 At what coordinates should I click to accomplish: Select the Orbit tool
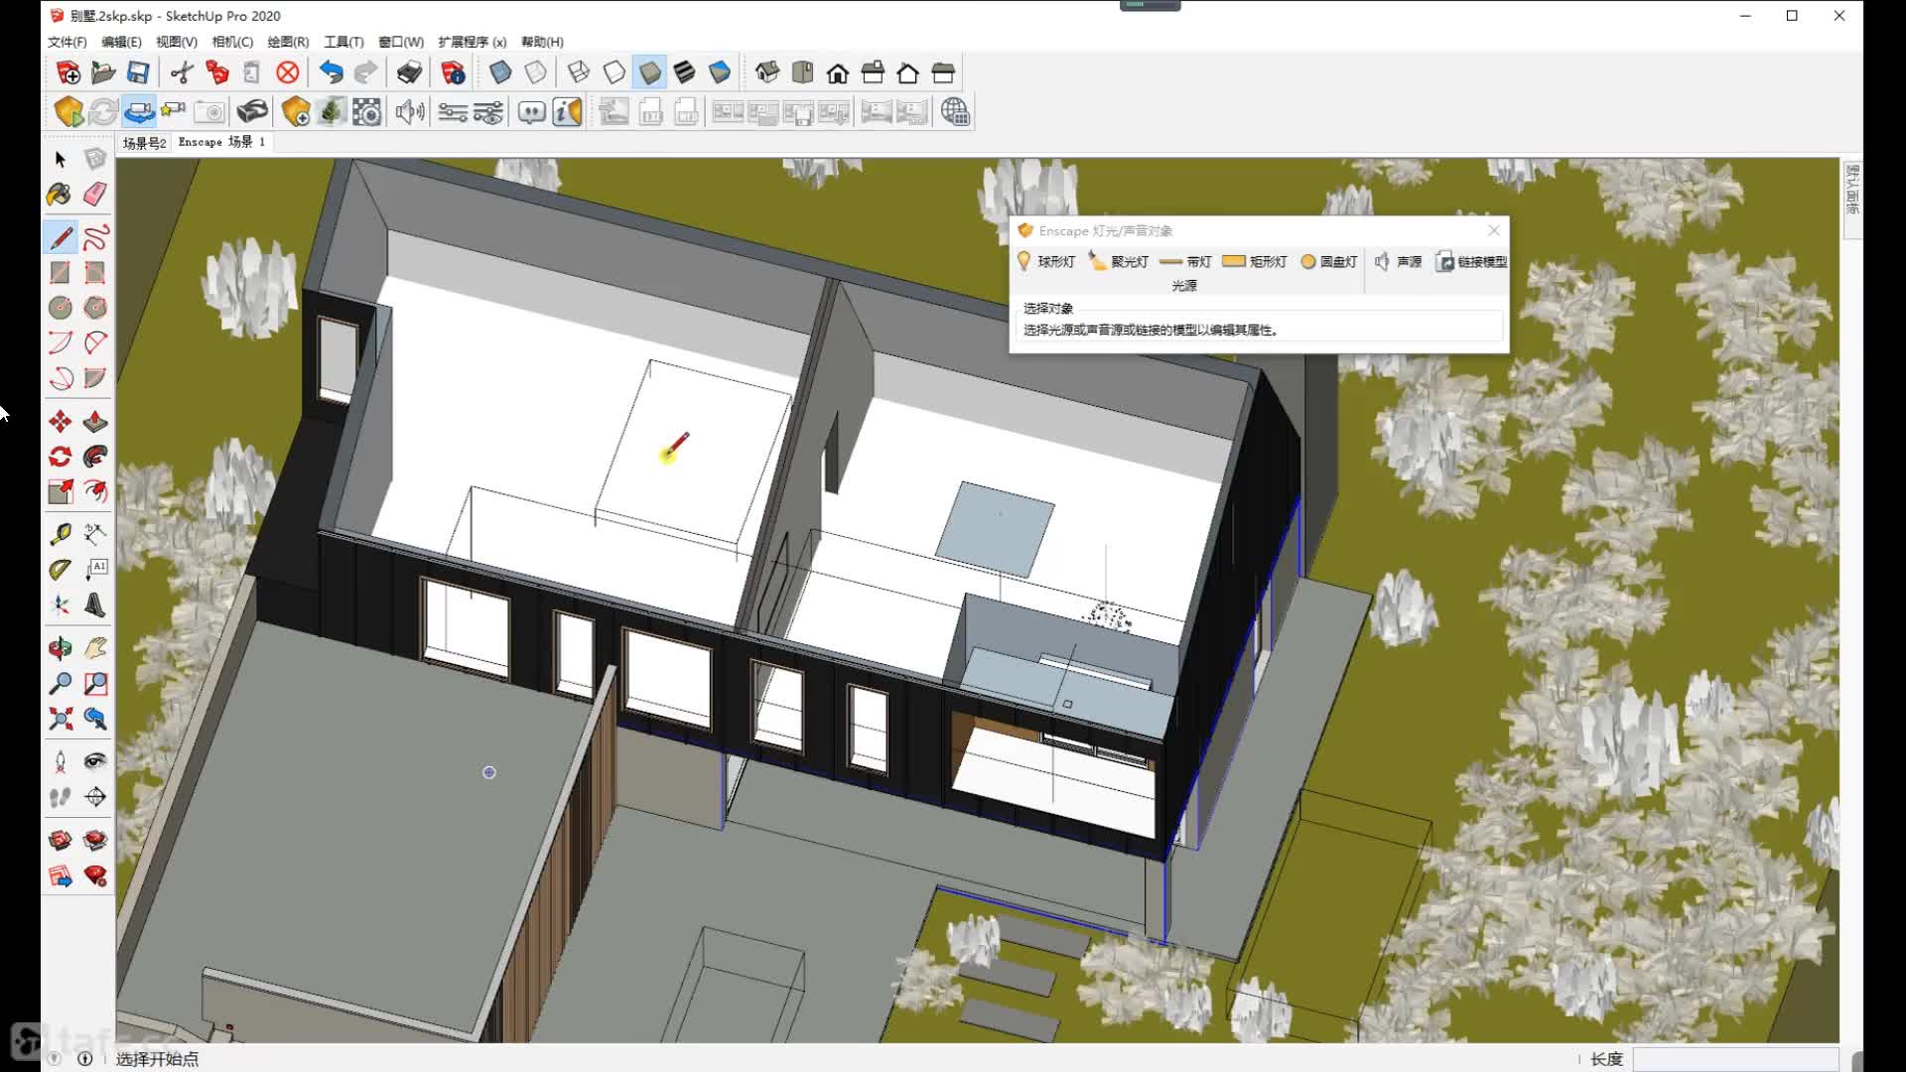click(60, 648)
